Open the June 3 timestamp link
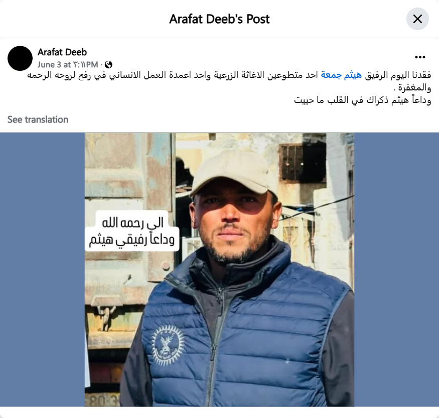439x418 pixels. 68,65
